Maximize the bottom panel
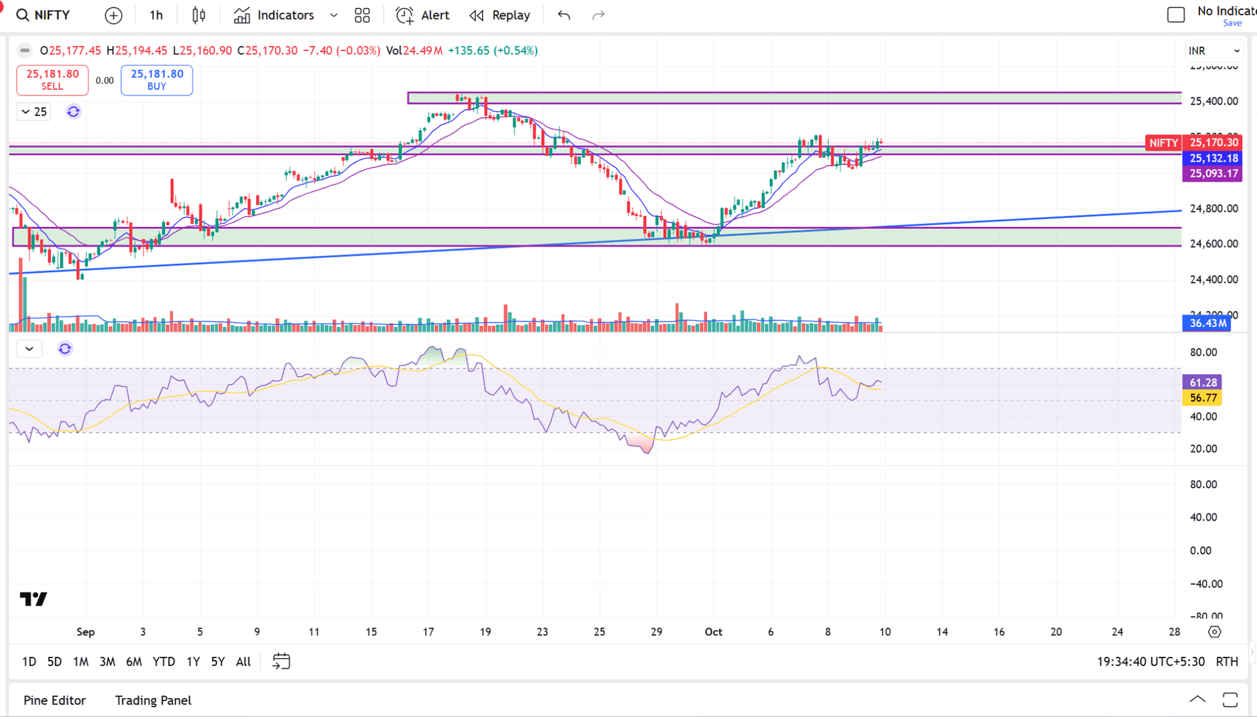 pos(1230,700)
